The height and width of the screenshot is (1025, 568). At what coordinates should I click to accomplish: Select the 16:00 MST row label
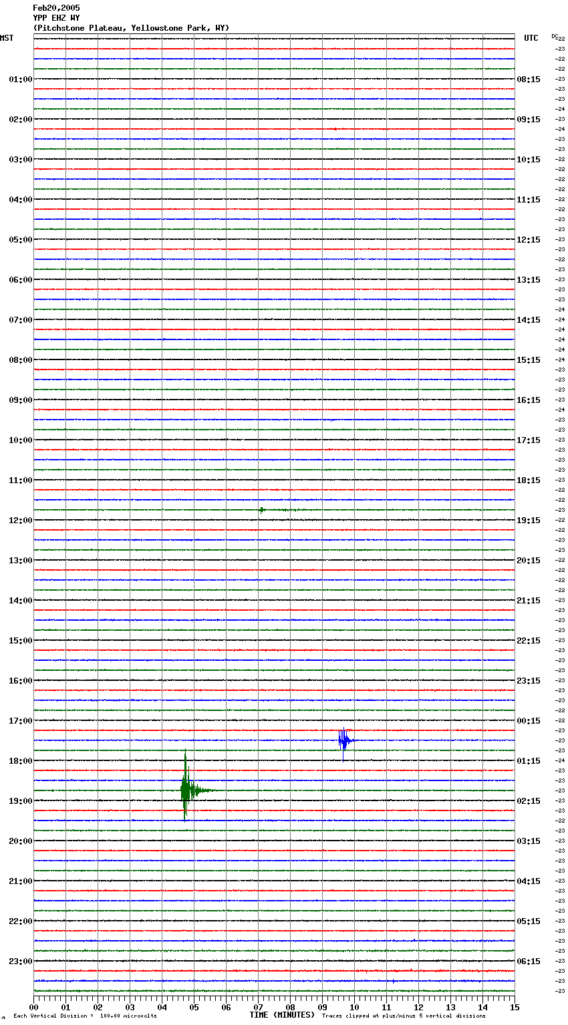[20, 680]
